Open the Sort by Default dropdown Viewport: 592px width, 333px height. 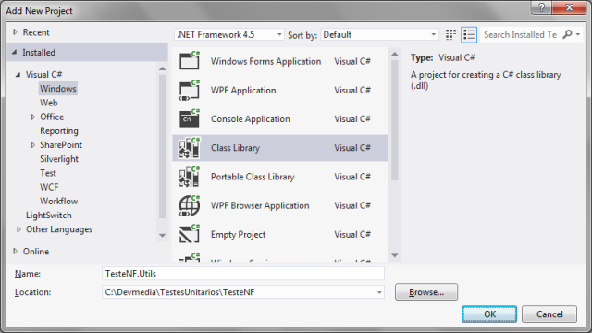click(x=379, y=35)
